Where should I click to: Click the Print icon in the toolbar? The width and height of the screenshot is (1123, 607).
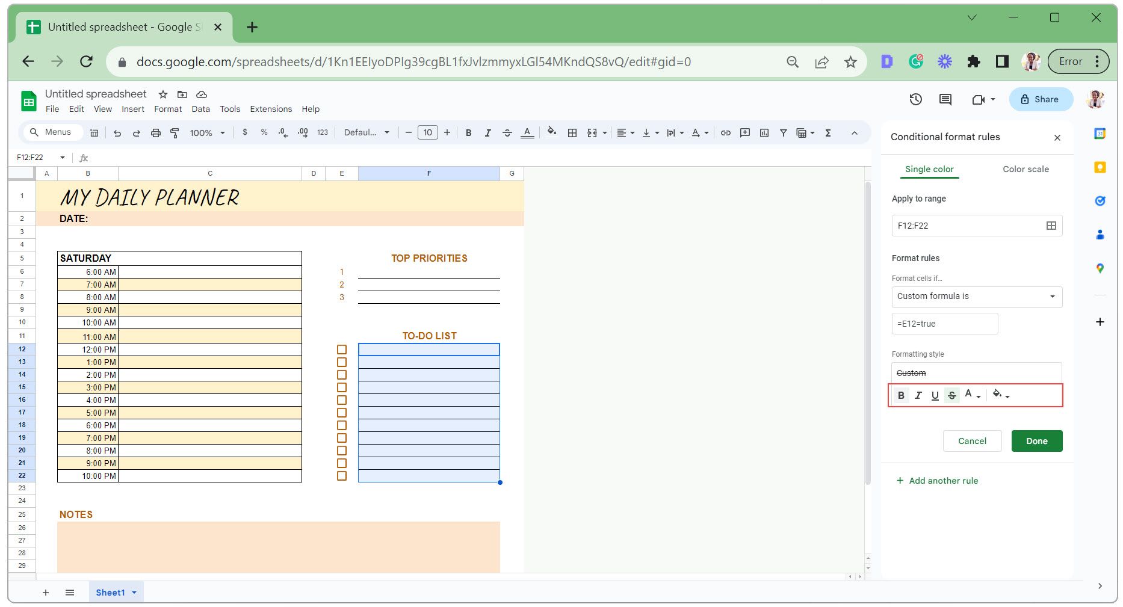coord(156,132)
